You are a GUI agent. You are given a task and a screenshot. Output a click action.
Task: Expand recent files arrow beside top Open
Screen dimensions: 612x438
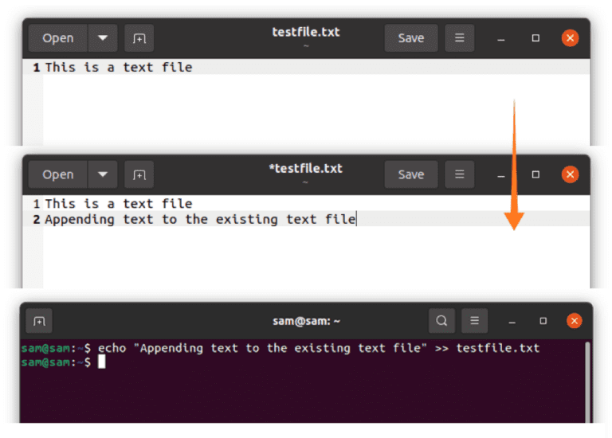[103, 38]
